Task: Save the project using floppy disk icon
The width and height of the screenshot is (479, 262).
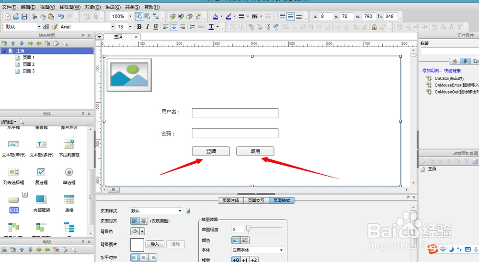Action: pyautogui.click(x=24, y=16)
